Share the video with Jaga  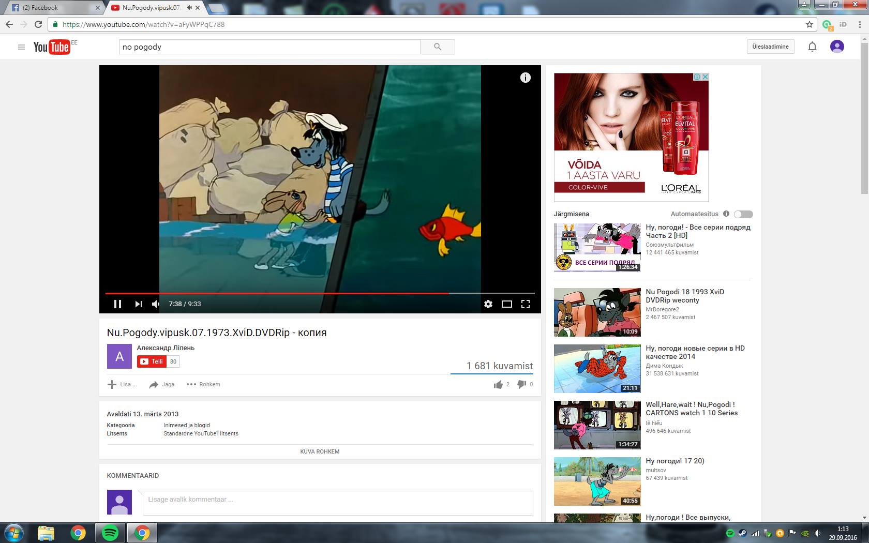coord(162,384)
